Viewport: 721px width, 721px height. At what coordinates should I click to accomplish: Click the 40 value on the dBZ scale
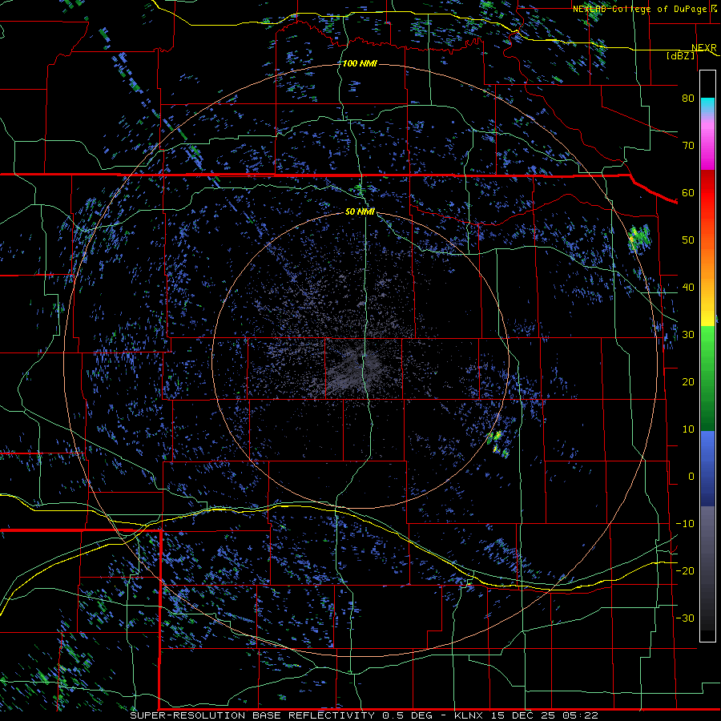tap(688, 288)
